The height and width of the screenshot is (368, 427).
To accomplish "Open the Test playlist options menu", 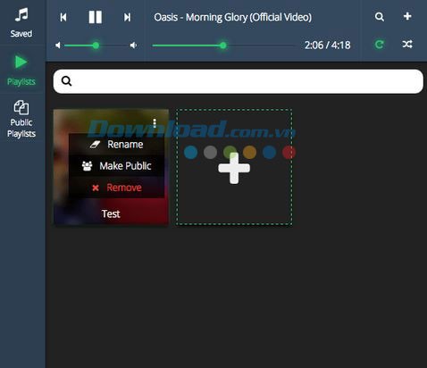I will point(155,123).
